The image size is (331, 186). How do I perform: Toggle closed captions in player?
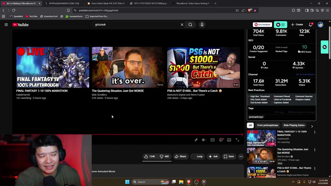point(213,140)
